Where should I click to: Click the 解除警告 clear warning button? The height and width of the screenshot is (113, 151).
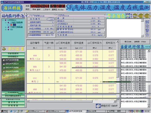pos(147,28)
